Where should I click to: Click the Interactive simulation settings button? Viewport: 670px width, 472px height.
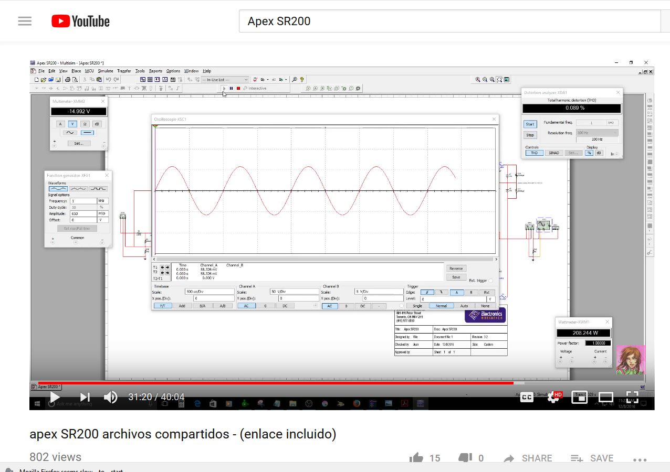[x=255, y=88]
